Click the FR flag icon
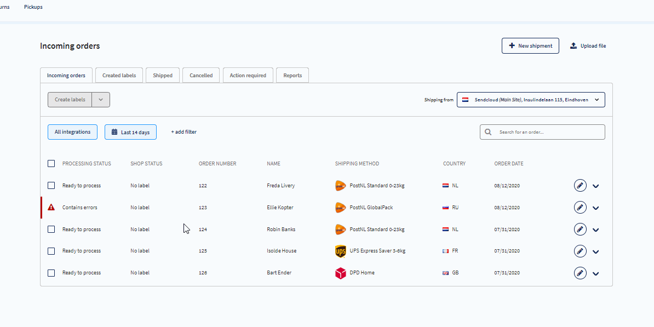The width and height of the screenshot is (654, 327). coord(445,251)
